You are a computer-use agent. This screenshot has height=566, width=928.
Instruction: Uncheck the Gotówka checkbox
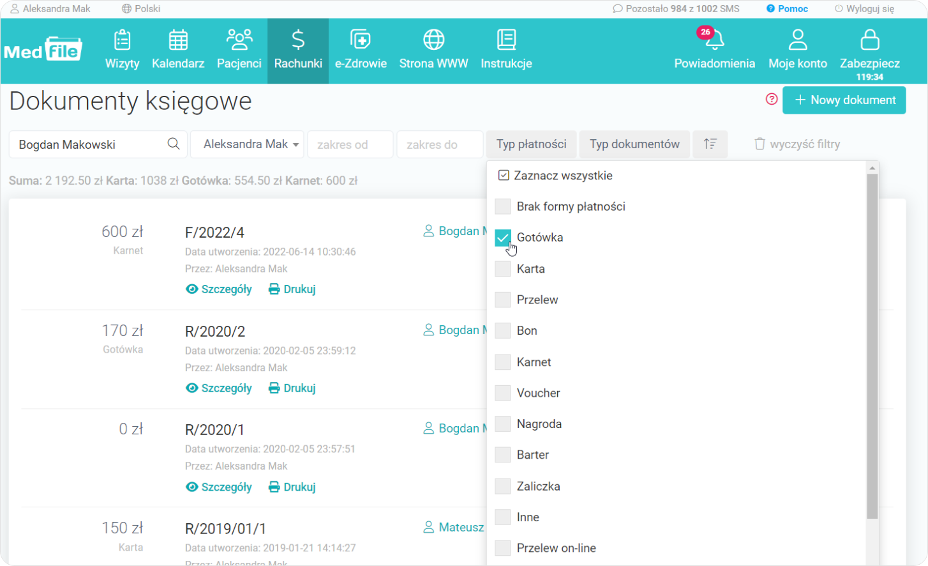coord(503,238)
